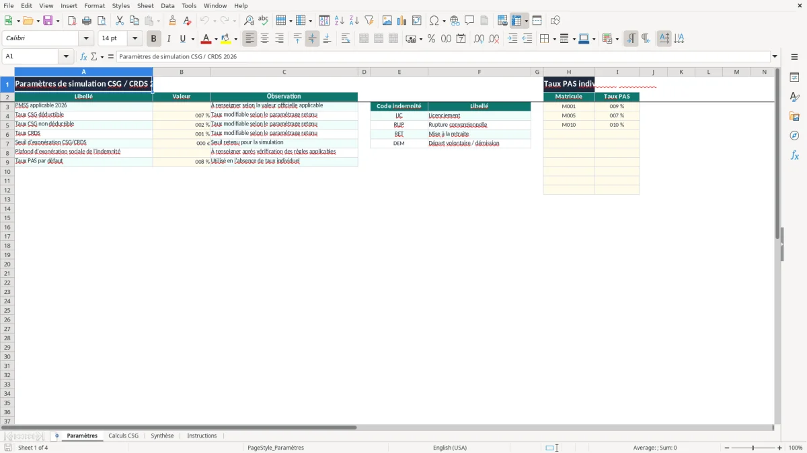Insert an image

(x=387, y=21)
